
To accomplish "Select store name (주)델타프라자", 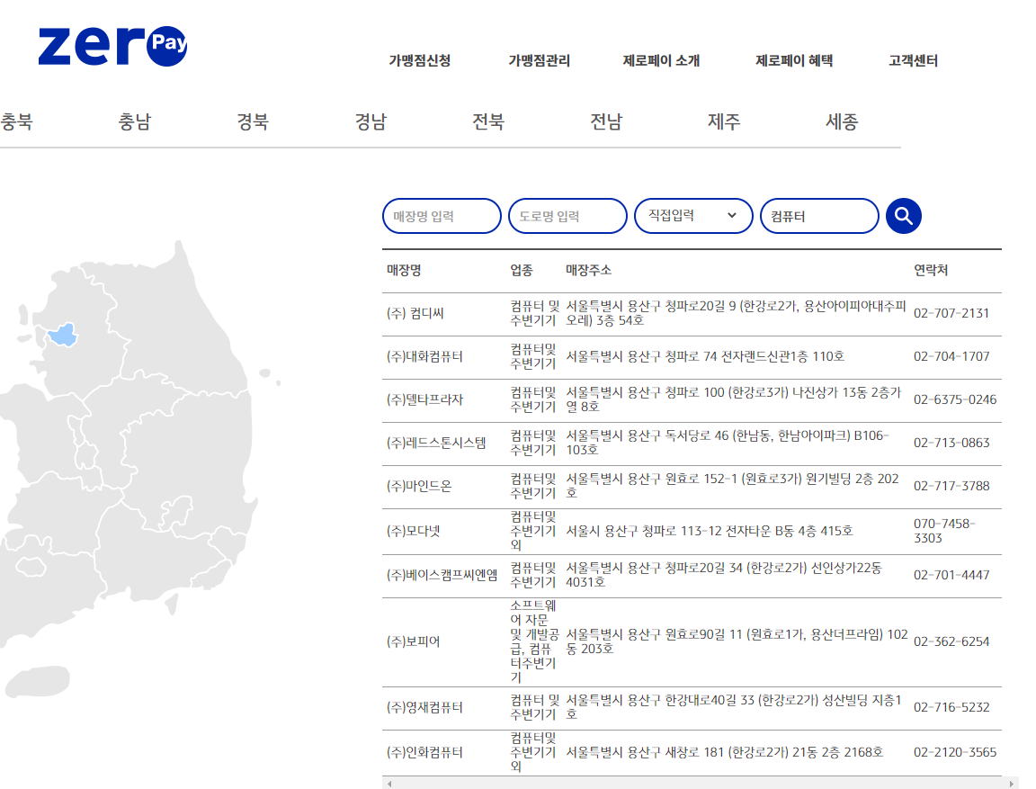I will pos(424,399).
